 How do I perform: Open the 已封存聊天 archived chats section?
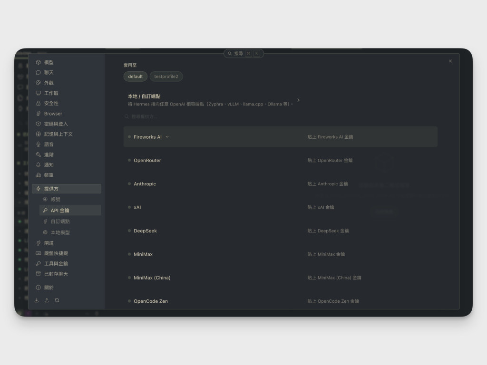(67, 274)
